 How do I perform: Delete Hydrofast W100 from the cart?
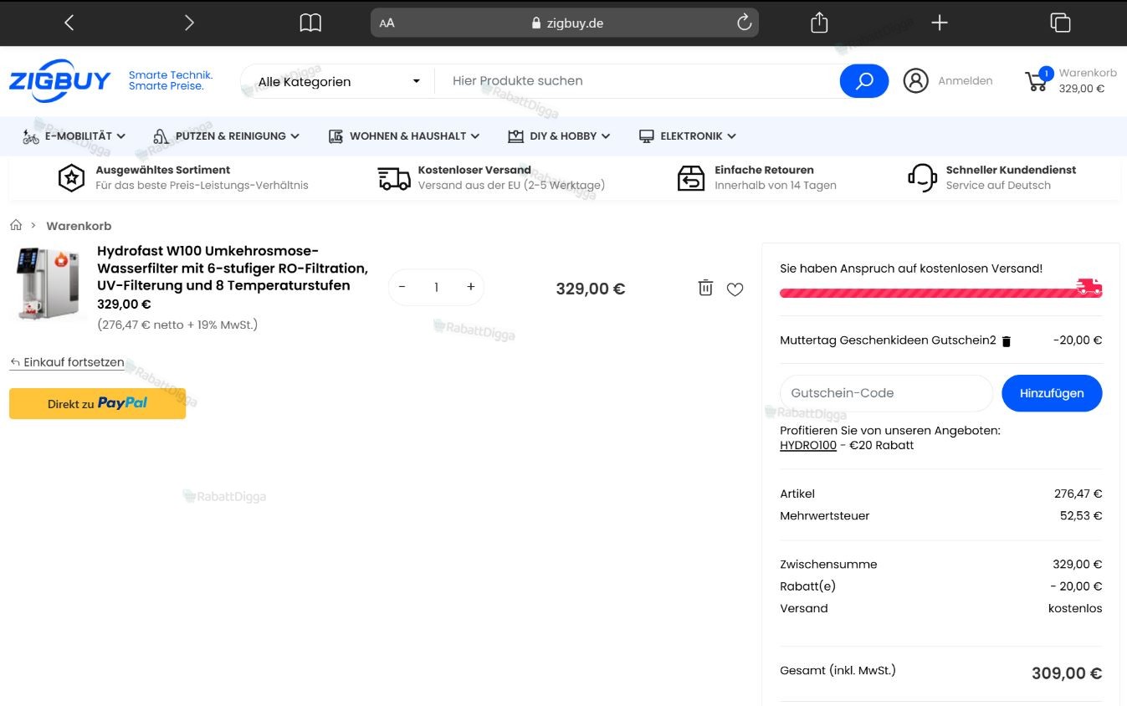pos(705,288)
